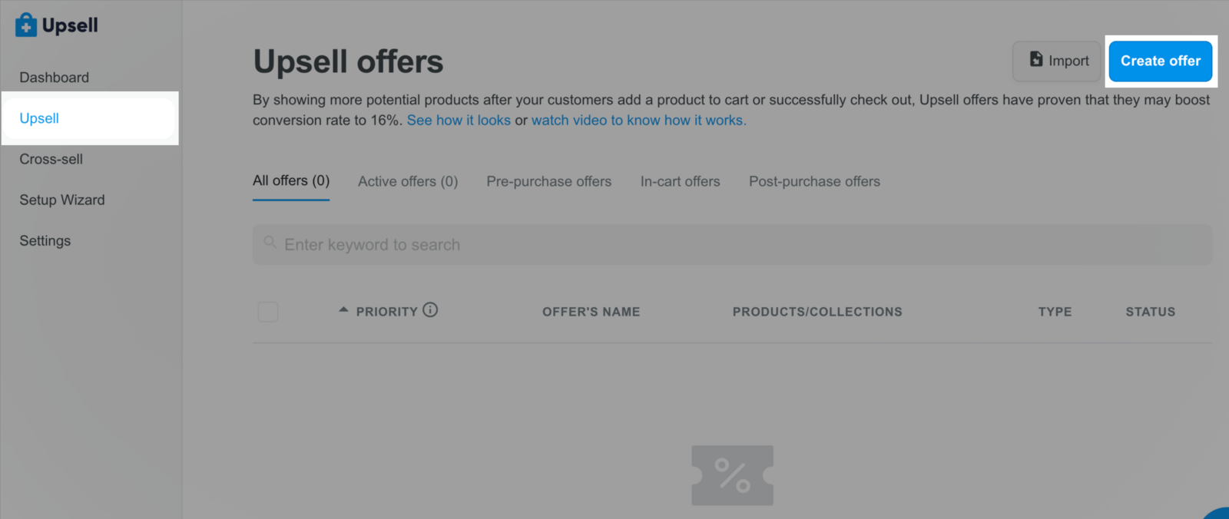Open the Setup Wizard
The height and width of the screenshot is (519, 1229).
pyautogui.click(x=61, y=200)
